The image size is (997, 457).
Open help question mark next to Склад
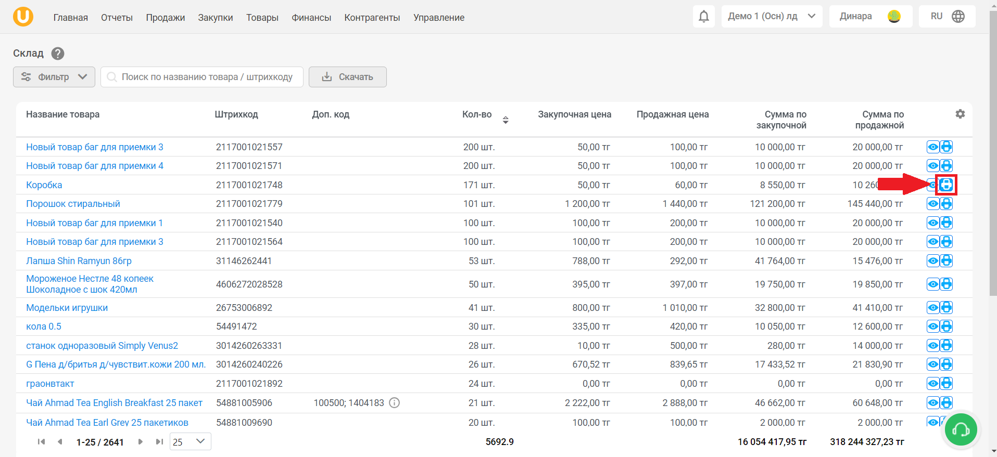[58, 54]
